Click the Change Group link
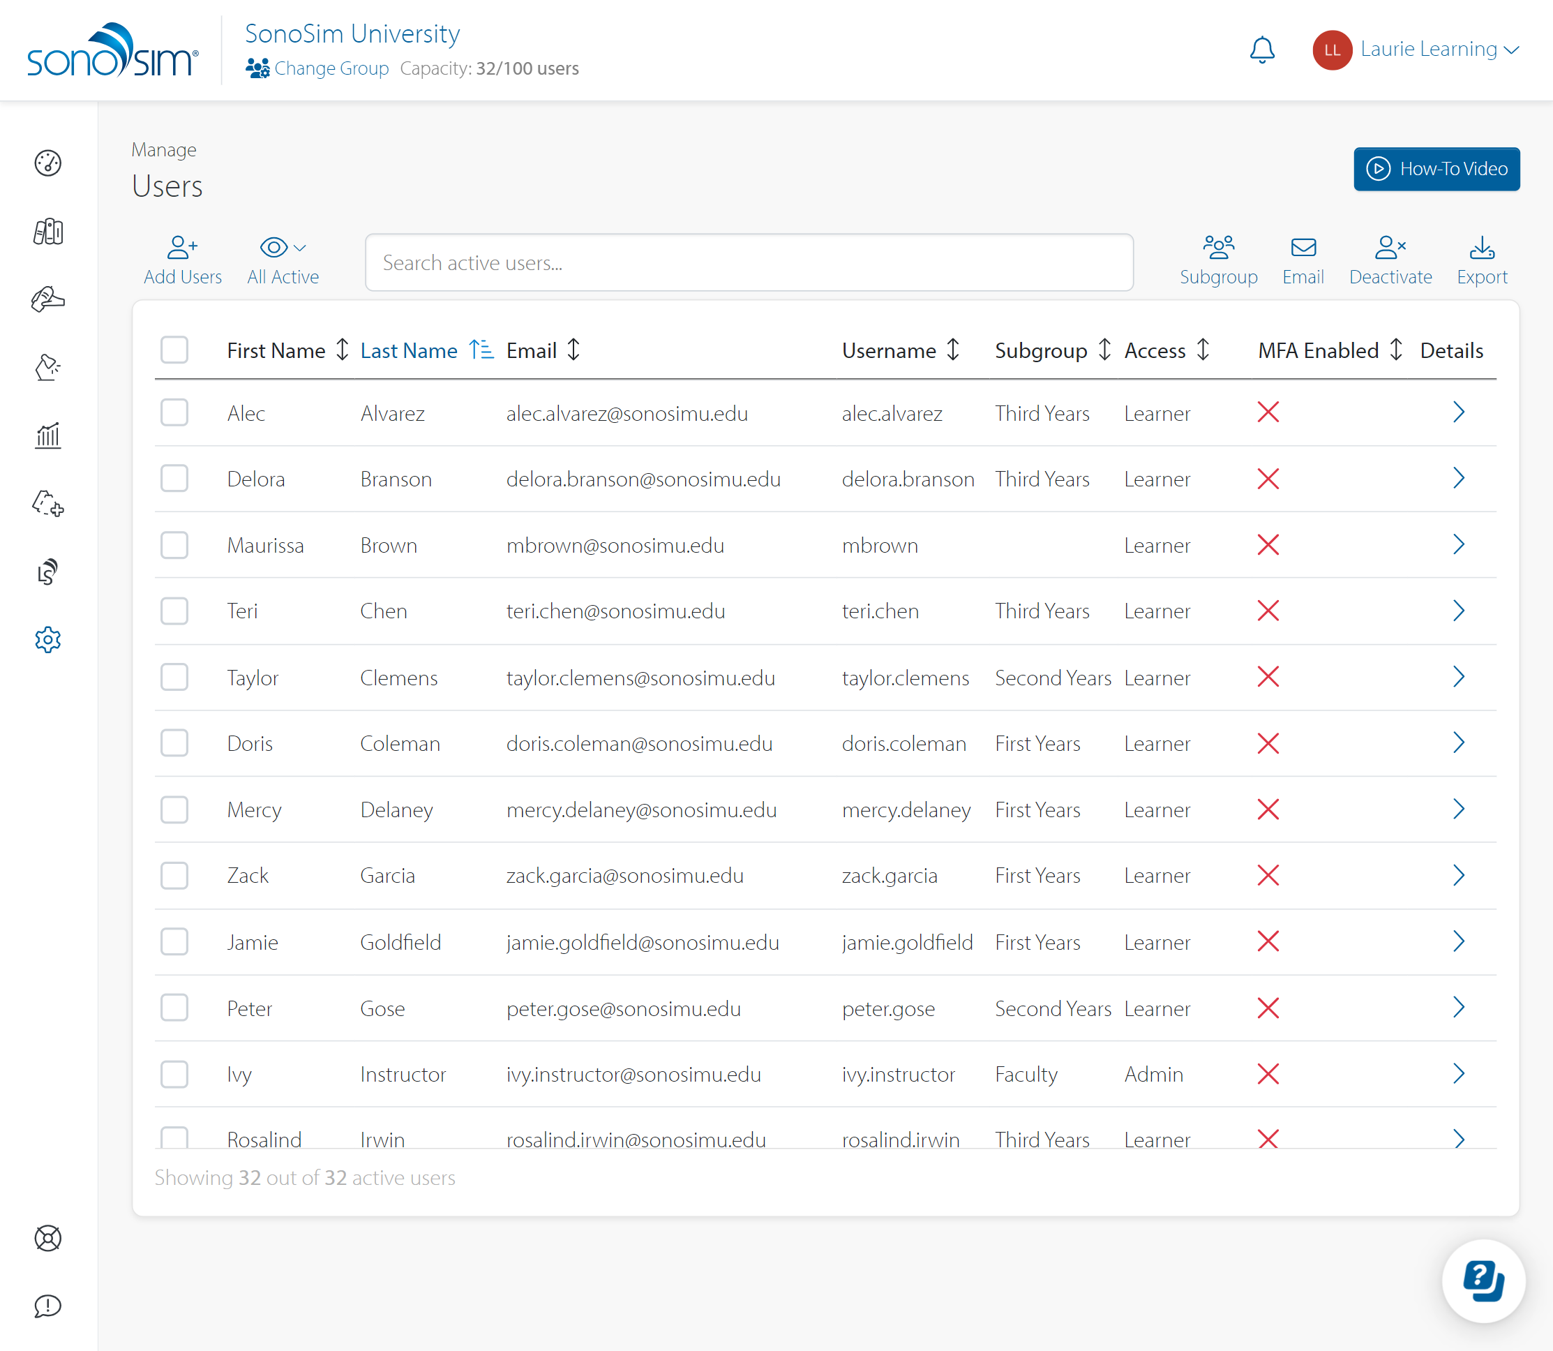The width and height of the screenshot is (1553, 1351). coord(317,68)
